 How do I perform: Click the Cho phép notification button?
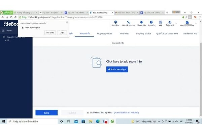[x=50, y=33]
